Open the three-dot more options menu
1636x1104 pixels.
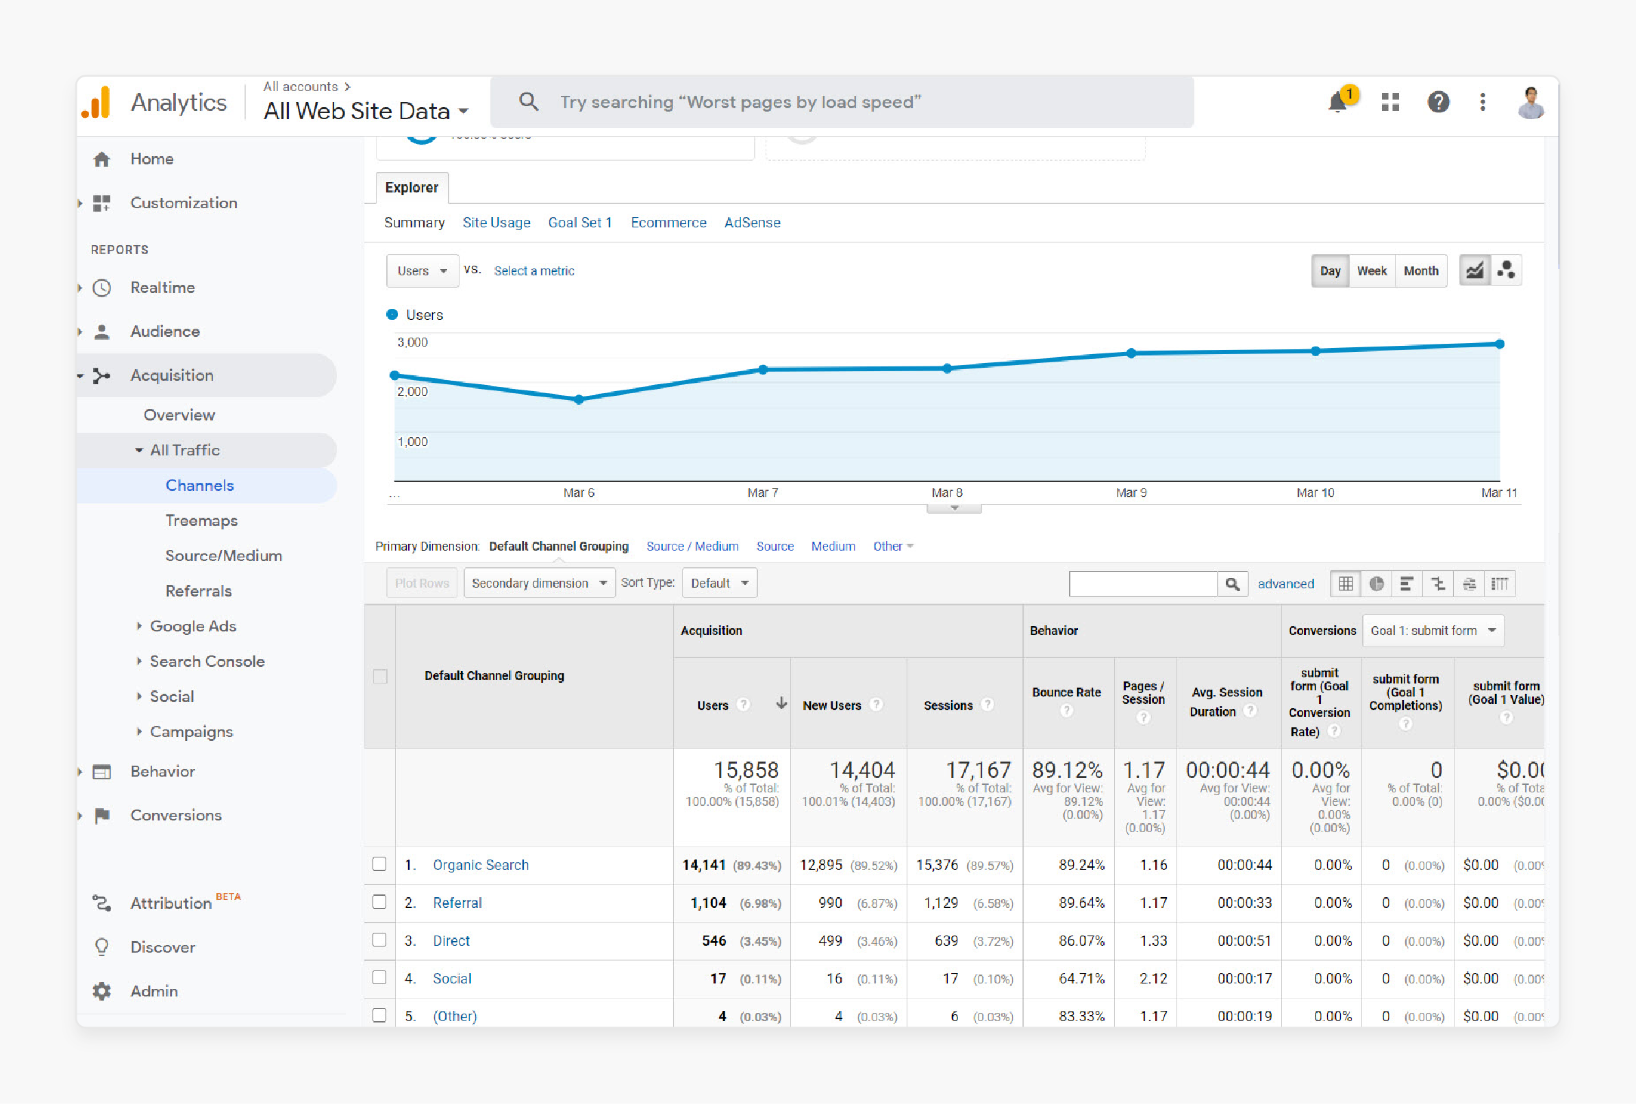[x=1483, y=103]
